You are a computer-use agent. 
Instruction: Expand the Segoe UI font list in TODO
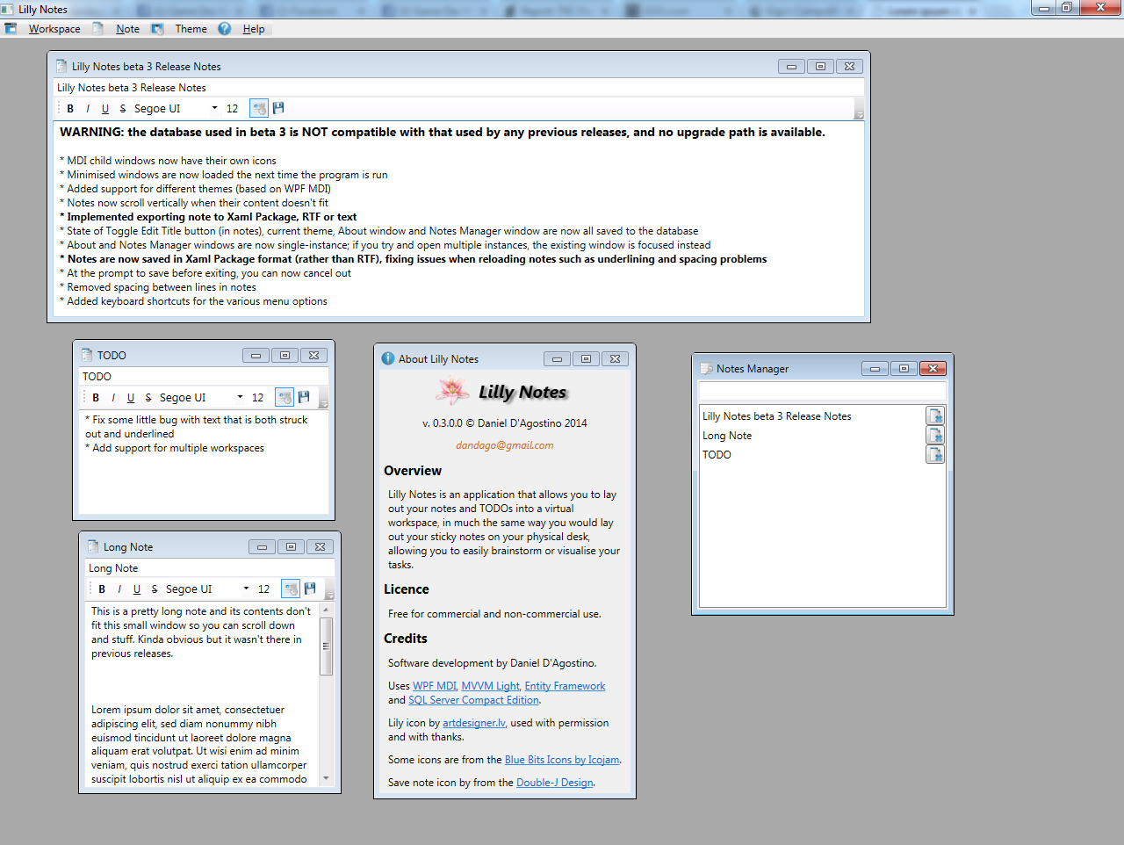point(240,398)
